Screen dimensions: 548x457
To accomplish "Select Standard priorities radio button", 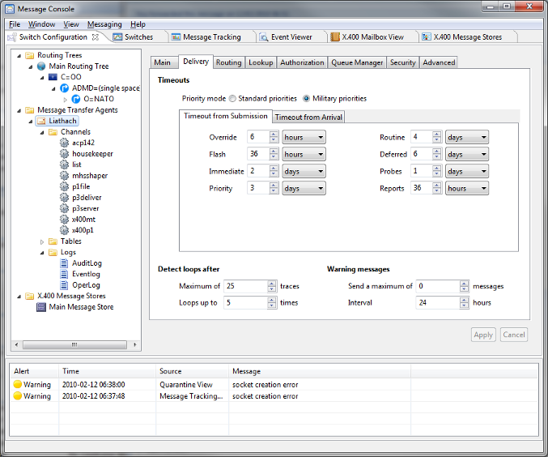I will pyautogui.click(x=232, y=99).
